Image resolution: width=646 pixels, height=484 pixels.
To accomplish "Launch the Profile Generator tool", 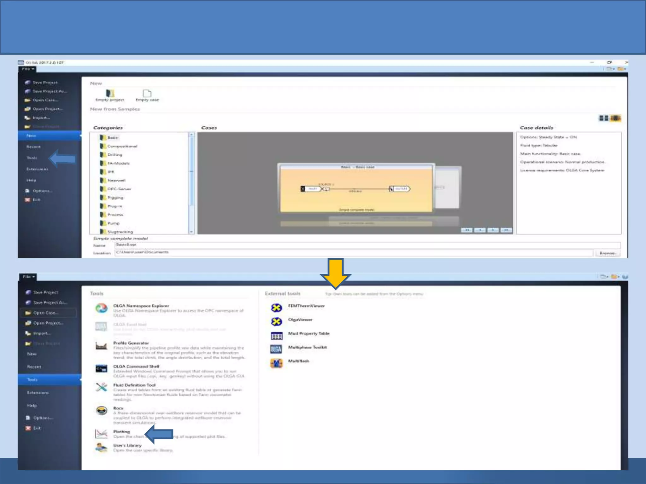I will (131, 343).
